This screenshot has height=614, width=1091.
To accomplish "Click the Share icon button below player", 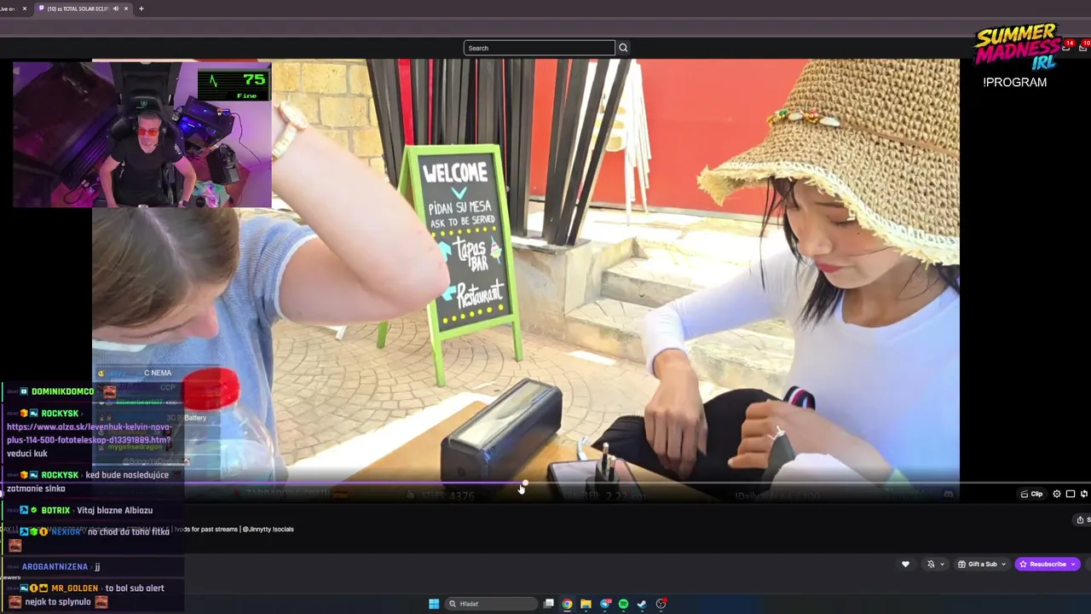I will click(1082, 520).
